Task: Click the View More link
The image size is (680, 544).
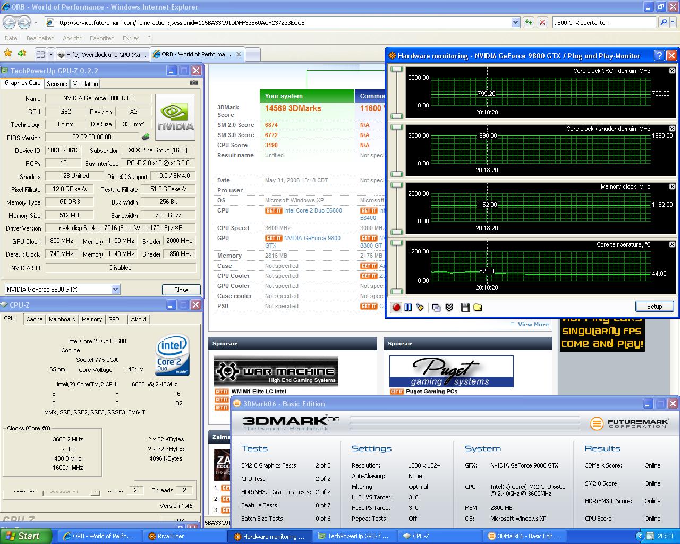Action: click(x=533, y=324)
